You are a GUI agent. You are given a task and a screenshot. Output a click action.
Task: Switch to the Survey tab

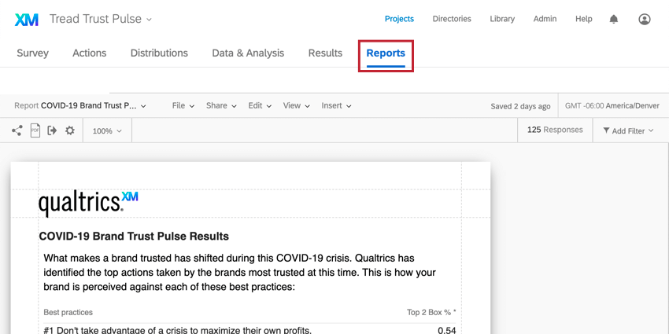[32, 53]
